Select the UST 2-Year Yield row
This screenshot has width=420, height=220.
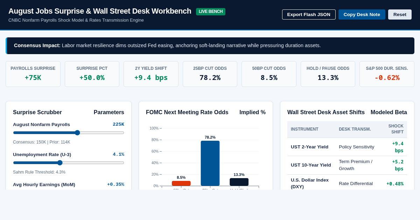tap(347, 147)
